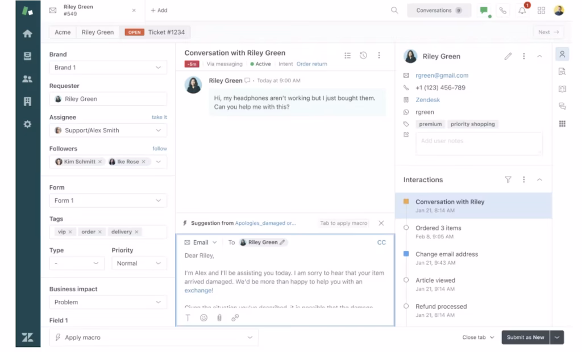Image resolution: width=582 pixels, height=352 pixels.
Task: Open Customers icon in left sidebar
Action: [x=27, y=79]
